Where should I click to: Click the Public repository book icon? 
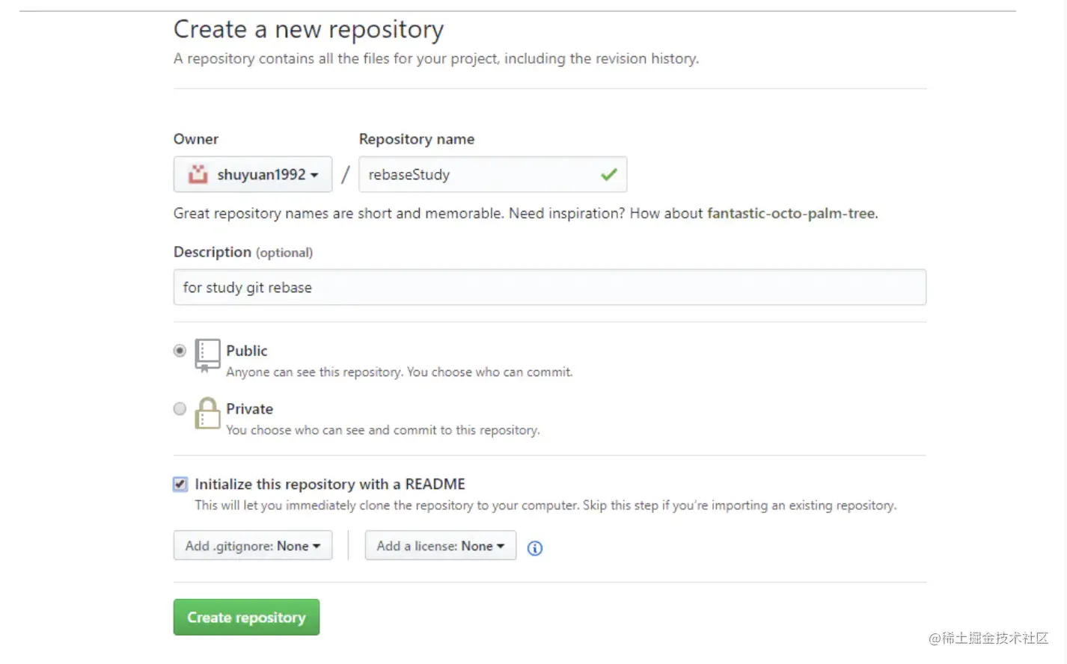[207, 354]
